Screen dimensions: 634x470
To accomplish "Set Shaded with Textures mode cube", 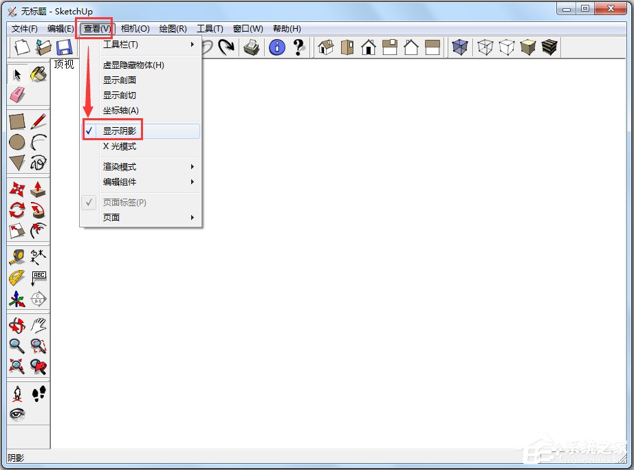I will tap(549, 47).
